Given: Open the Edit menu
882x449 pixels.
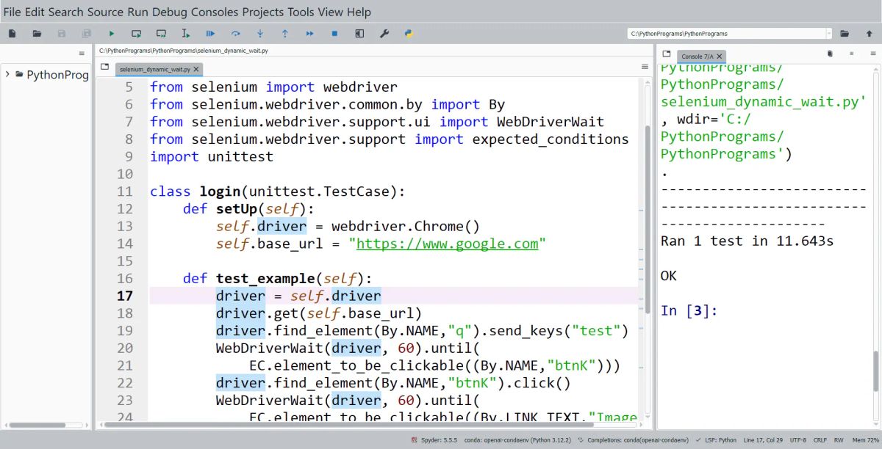Looking at the screenshot, I should pyautogui.click(x=35, y=12).
